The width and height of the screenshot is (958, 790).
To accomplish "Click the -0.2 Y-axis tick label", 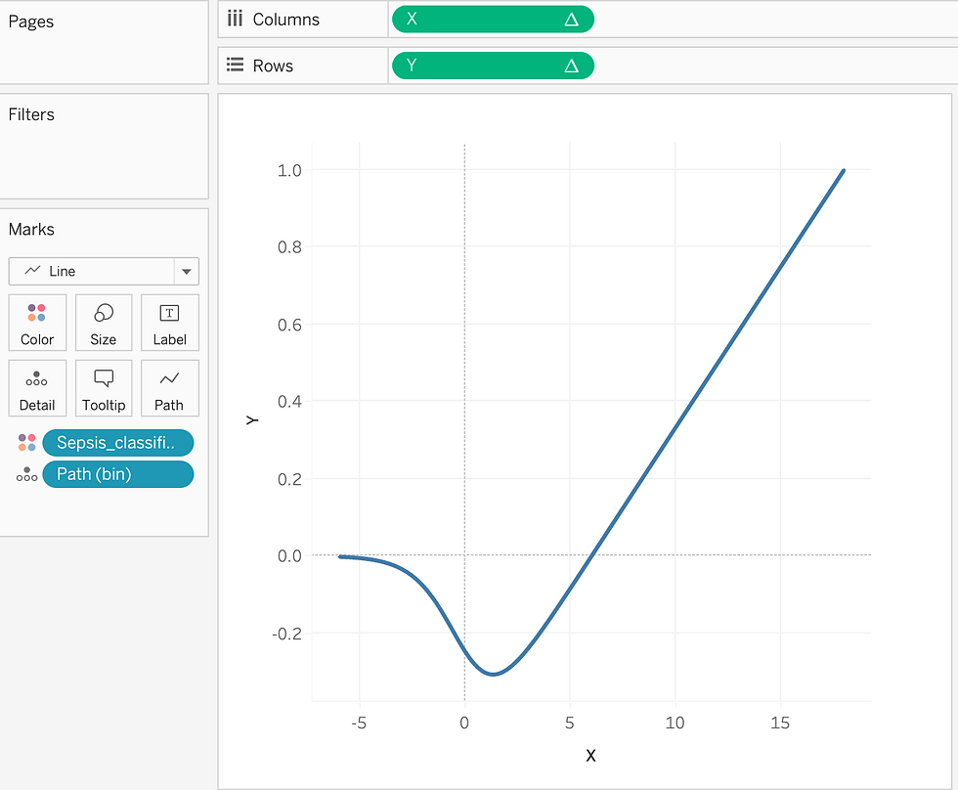I will pos(286,634).
